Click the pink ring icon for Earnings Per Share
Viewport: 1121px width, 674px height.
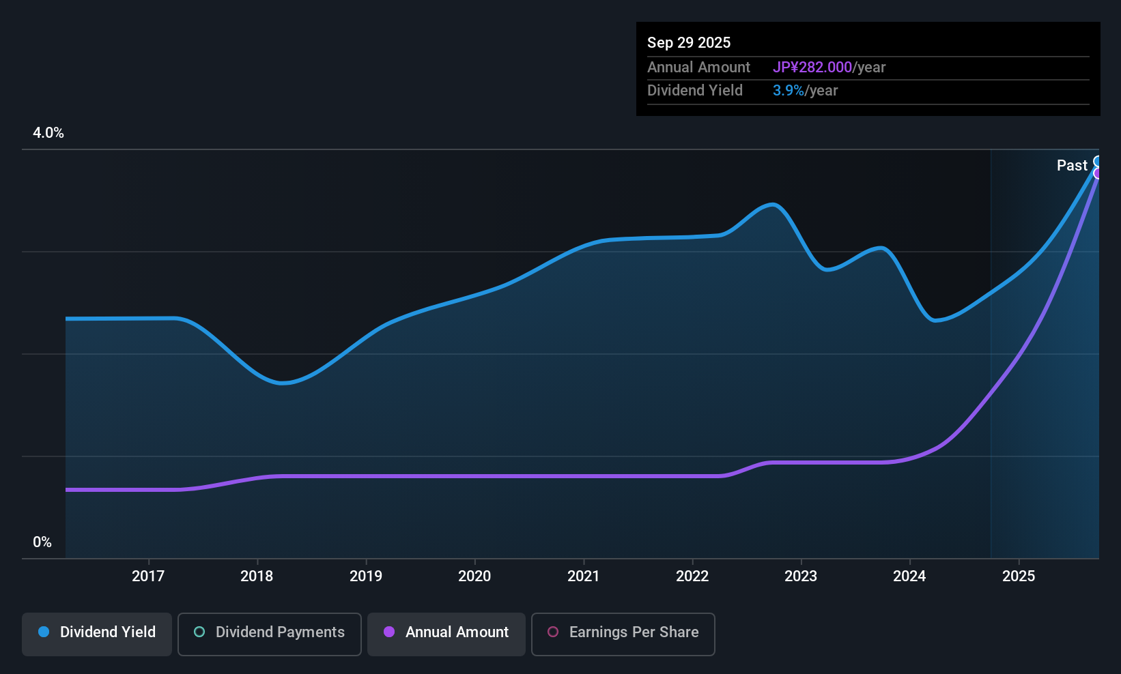click(553, 632)
